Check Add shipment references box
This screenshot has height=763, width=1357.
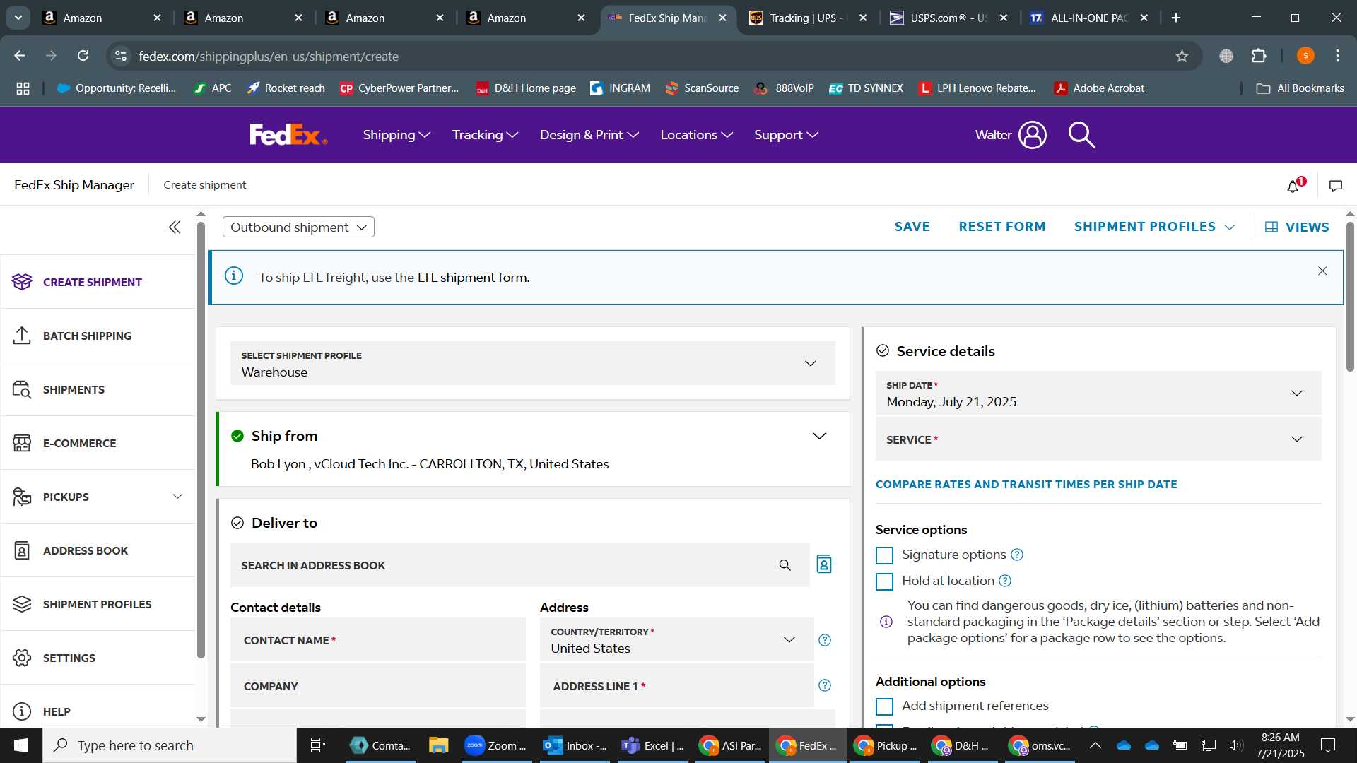pos(884,706)
